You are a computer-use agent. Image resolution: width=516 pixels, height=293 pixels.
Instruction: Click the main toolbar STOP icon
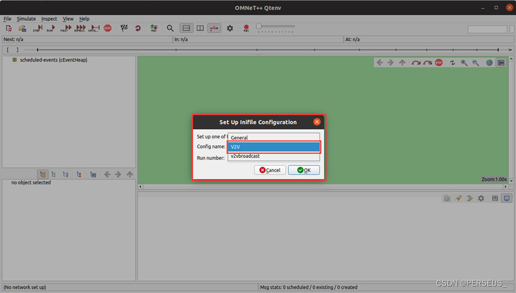point(107,28)
